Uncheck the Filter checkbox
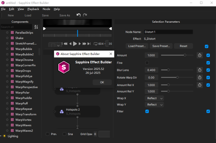The height and width of the screenshot is (143, 216). (147, 111)
